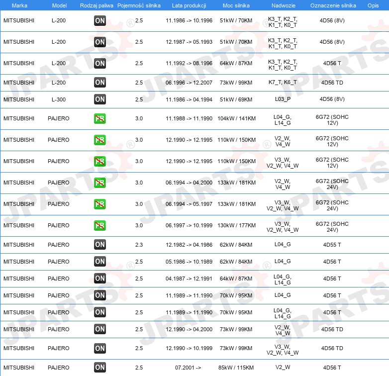Click the 130kW / 177KM power cell
The height and width of the screenshot is (376, 389).
point(236,225)
